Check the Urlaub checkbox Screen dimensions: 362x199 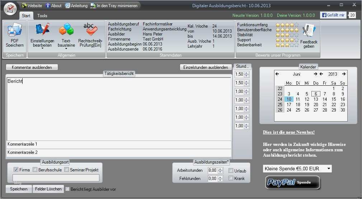(231, 171)
